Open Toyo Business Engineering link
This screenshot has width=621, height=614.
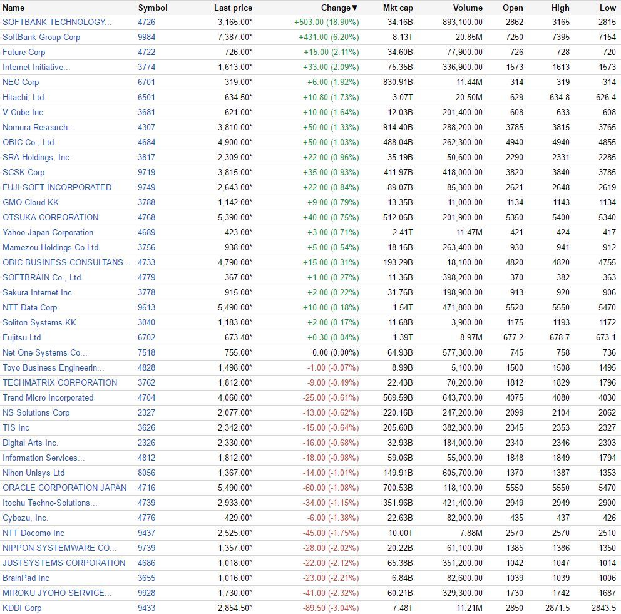[53, 368]
